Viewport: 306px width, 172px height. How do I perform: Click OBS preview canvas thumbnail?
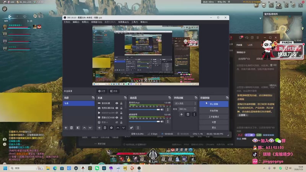(146, 55)
